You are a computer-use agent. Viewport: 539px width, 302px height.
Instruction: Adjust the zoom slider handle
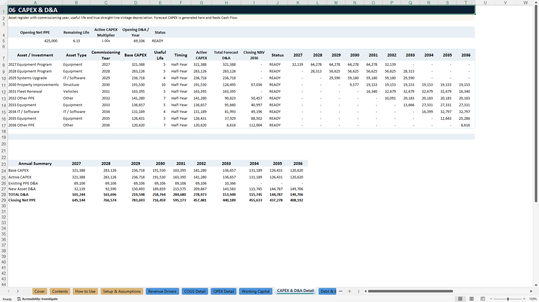point(508,299)
